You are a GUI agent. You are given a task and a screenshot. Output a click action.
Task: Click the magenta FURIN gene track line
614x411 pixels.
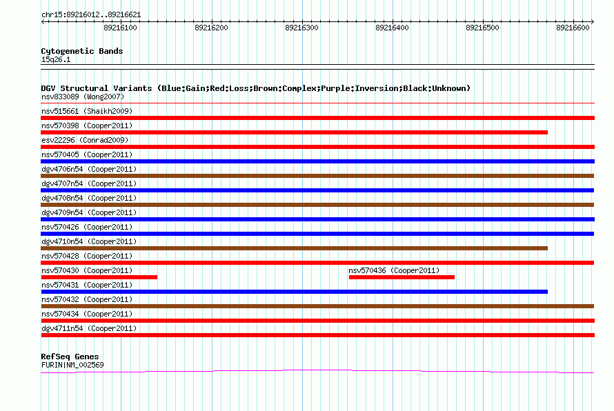tap(317, 371)
